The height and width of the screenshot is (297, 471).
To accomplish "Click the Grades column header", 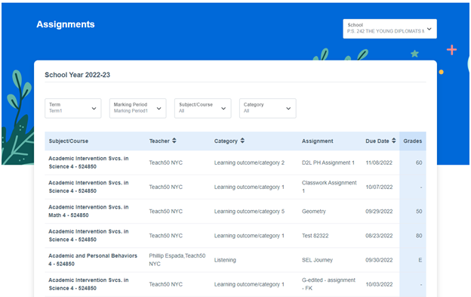I will click(x=412, y=141).
